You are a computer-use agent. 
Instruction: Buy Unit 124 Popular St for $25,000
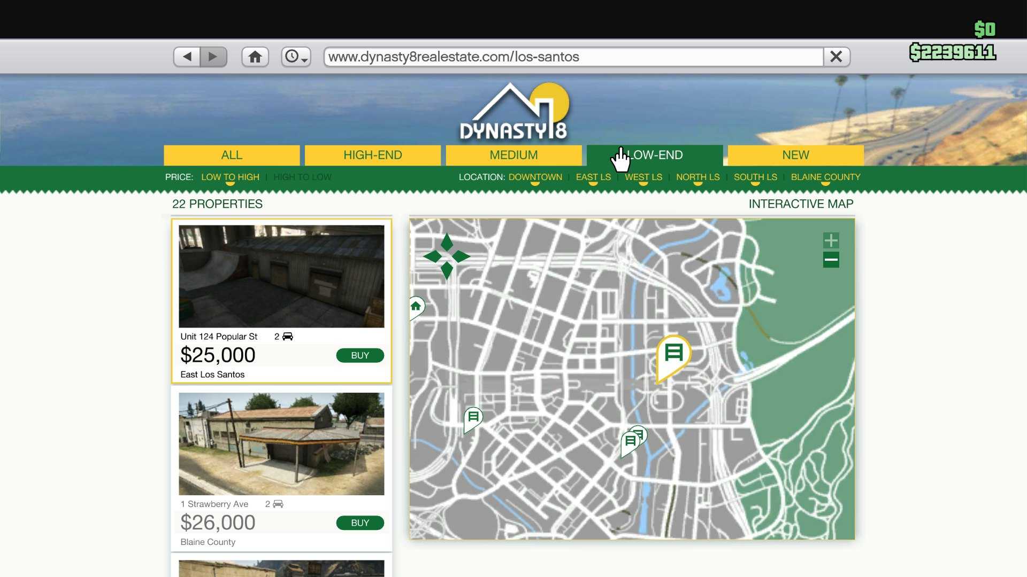pos(360,355)
